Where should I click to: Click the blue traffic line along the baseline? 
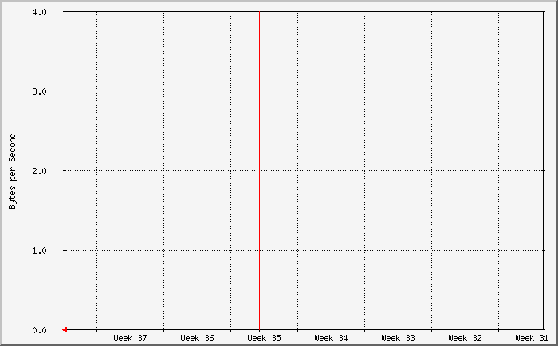click(305, 329)
